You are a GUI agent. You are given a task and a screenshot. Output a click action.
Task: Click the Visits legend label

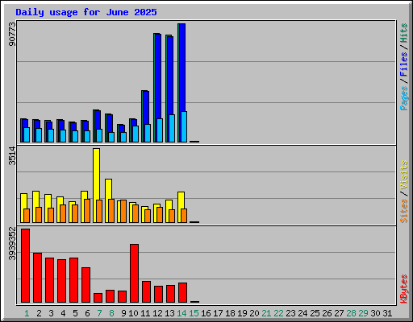(x=403, y=175)
